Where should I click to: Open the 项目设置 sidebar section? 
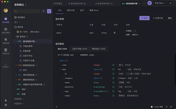6,41
